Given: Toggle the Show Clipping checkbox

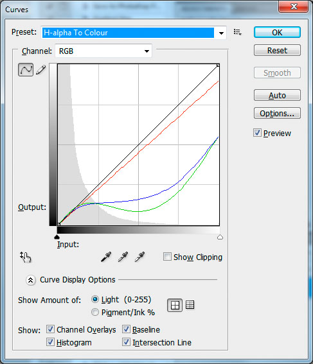Looking at the screenshot, I should [x=167, y=257].
